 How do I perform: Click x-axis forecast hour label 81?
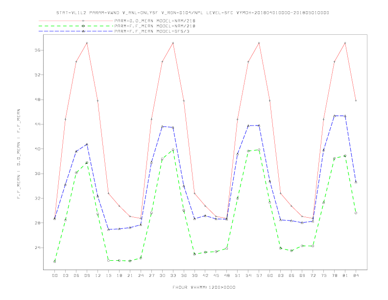coord(345,275)
